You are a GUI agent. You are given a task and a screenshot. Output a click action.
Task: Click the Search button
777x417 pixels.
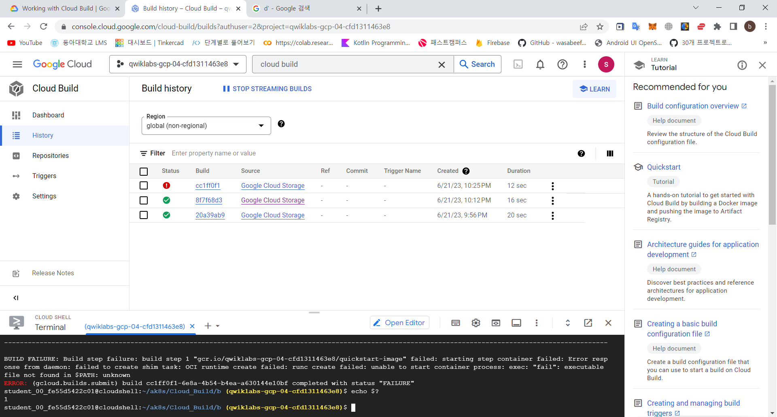(478, 64)
